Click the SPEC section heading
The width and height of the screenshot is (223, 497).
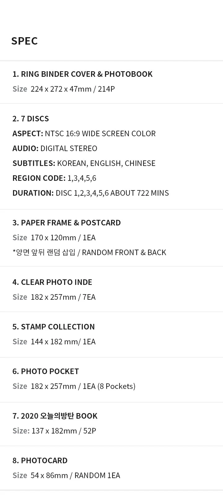(24, 41)
